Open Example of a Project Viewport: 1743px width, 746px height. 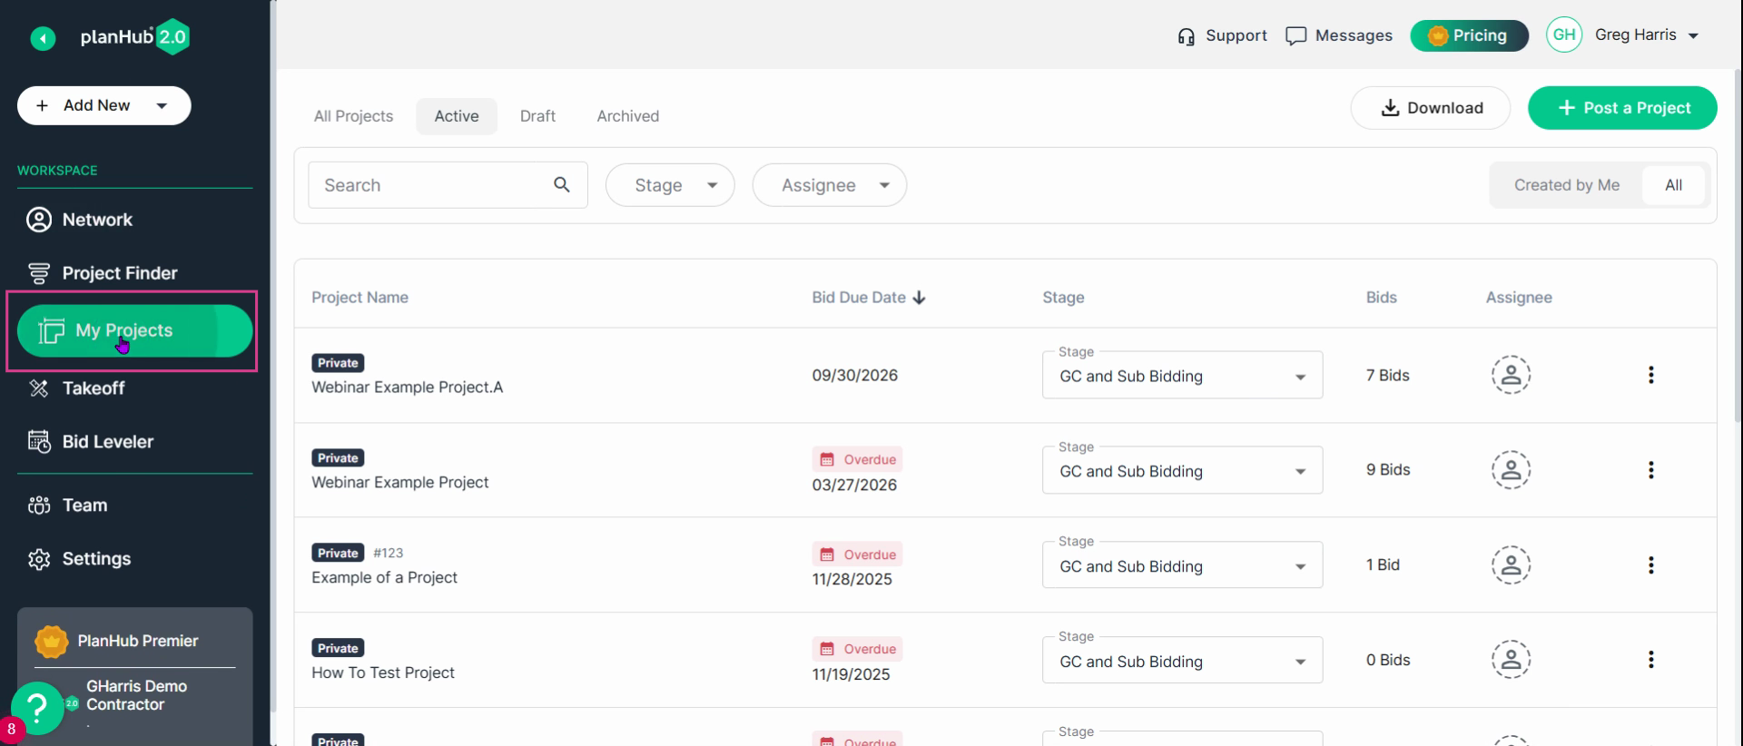(384, 578)
